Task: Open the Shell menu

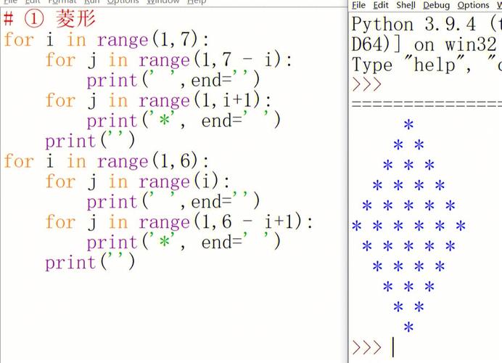Action: [x=406, y=5]
